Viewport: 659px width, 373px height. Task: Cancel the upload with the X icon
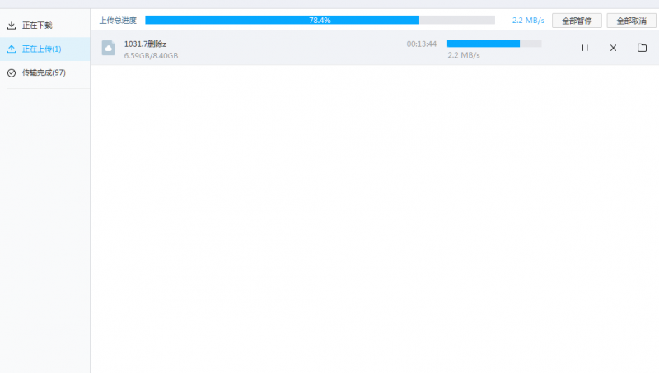(613, 48)
